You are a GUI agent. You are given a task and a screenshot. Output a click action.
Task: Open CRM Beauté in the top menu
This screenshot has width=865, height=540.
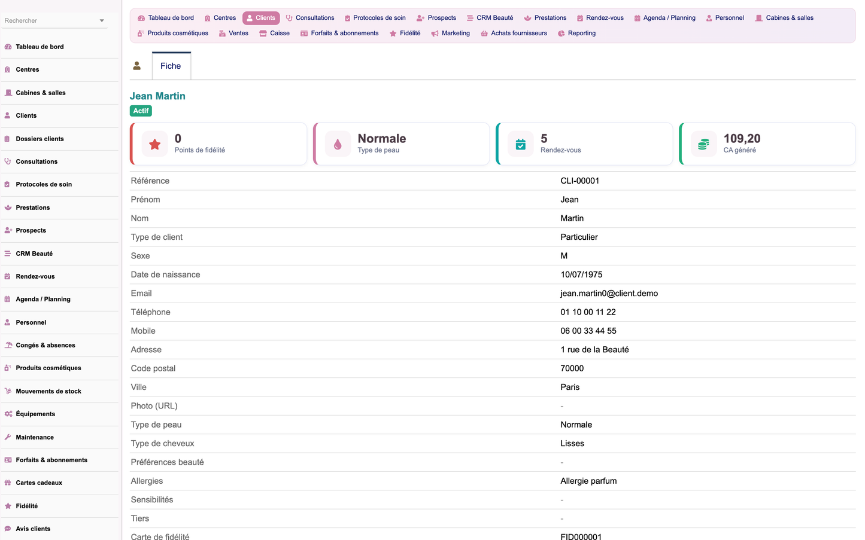[490, 18]
